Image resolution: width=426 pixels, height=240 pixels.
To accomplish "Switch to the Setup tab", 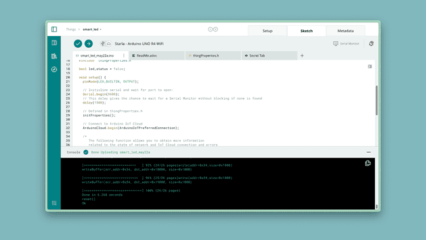I will (x=267, y=31).
